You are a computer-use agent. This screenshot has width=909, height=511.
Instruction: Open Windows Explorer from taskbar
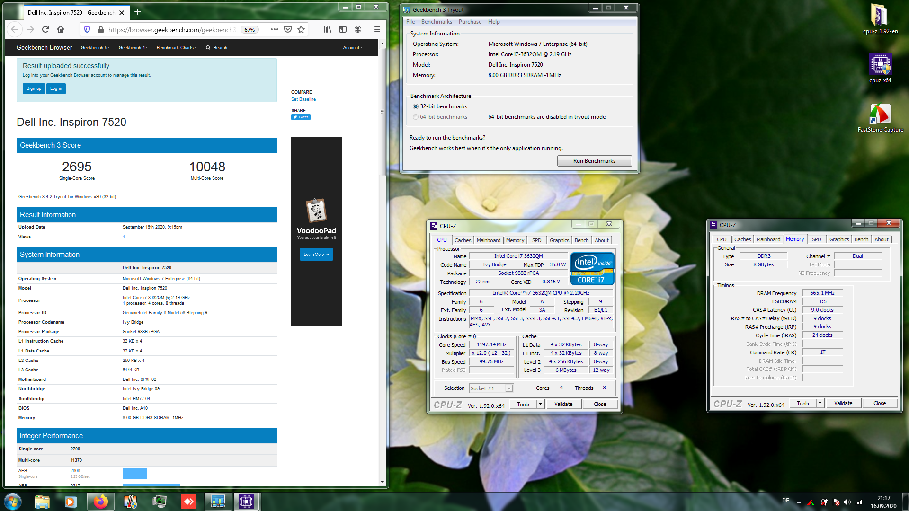pos(42,502)
